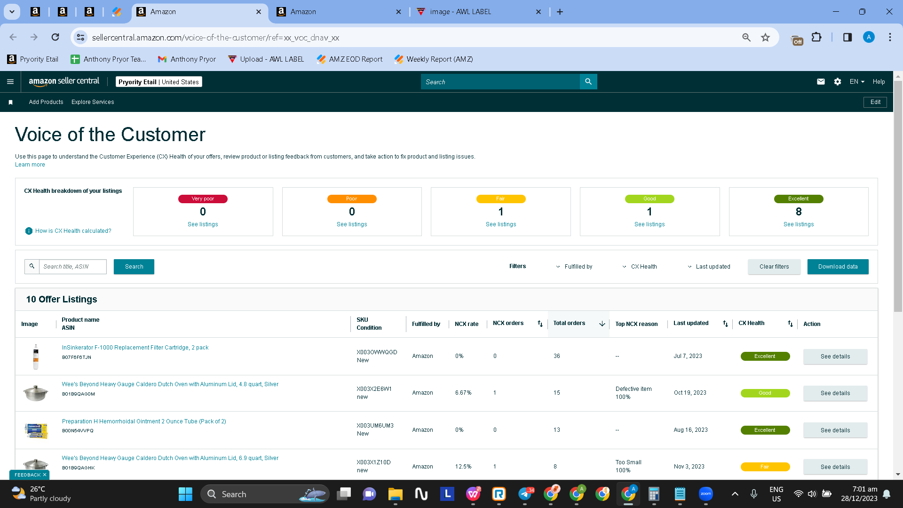The height and width of the screenshot is (508, 903).
Task: Close the FEEDBACK tab
Action: point(45,475)
